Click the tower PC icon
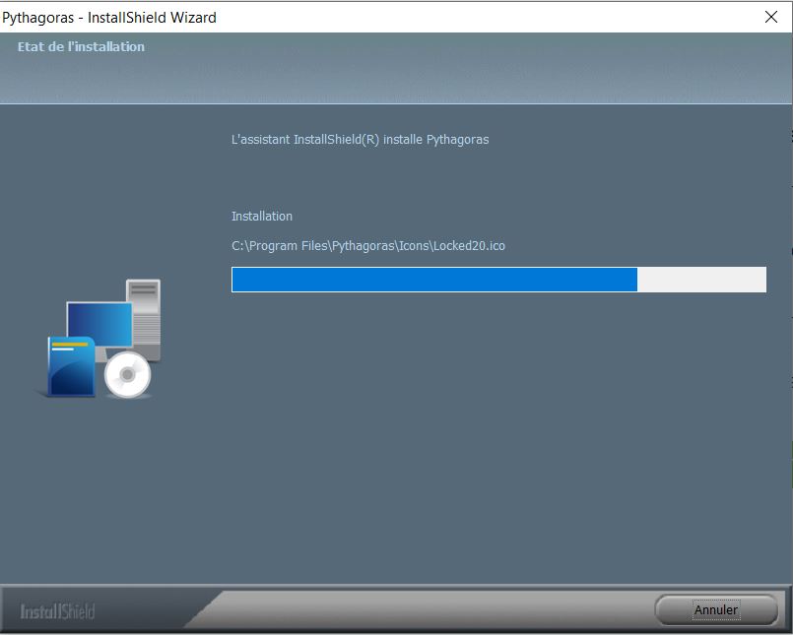Image resolution: width=793 pixels, height=635 pixels. (x=144, y=319)
